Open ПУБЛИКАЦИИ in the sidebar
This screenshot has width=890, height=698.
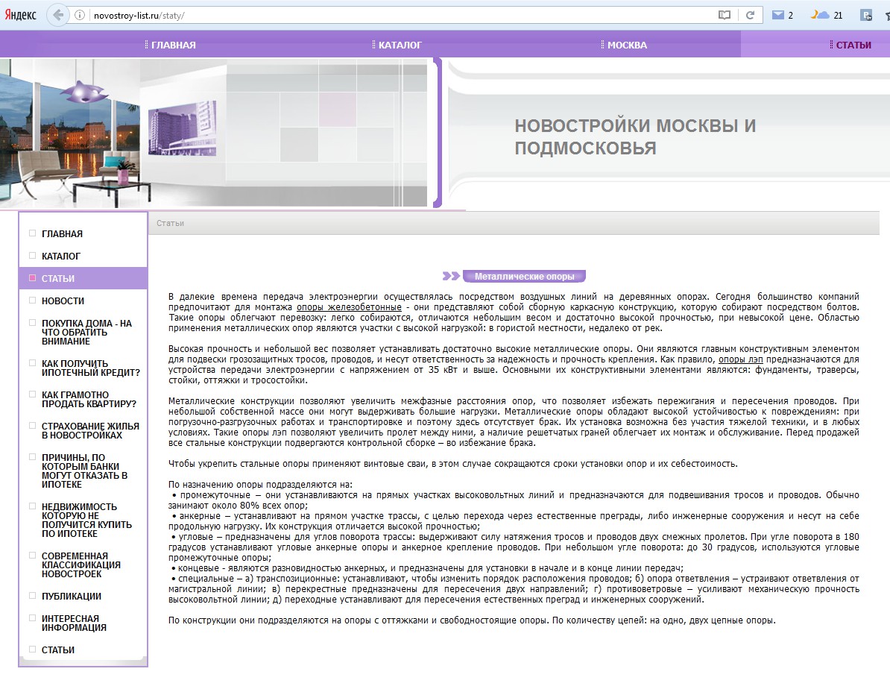coord(71,597)
